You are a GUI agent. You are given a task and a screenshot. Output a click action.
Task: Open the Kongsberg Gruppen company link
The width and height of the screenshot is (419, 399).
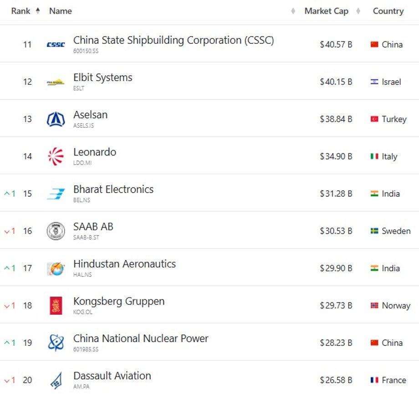[119, 301]
